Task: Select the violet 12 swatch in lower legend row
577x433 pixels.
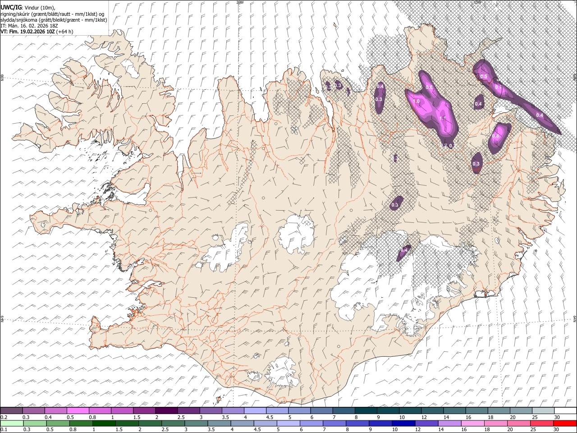Action: tap(426, 423)
